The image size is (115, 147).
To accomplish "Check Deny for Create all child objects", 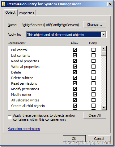I will coord(93,106).
